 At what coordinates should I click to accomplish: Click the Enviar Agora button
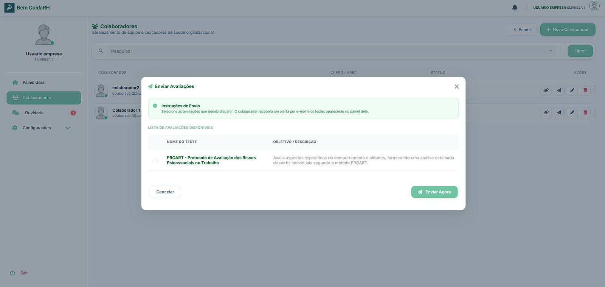coord(434,192)
